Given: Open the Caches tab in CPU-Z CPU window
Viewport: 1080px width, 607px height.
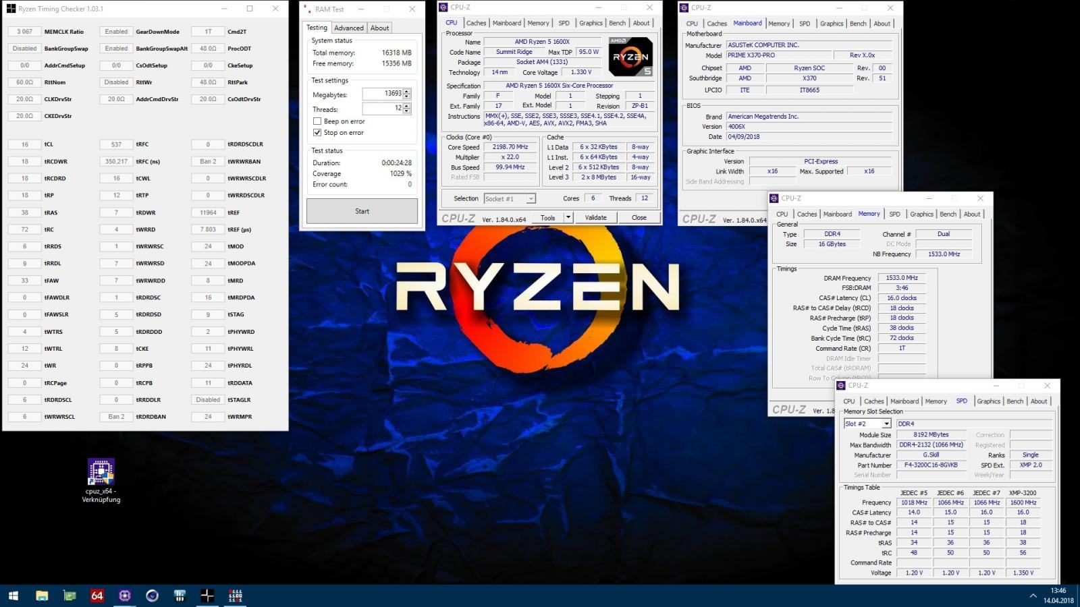Looking at the screenshot, I should coord(476,23).
